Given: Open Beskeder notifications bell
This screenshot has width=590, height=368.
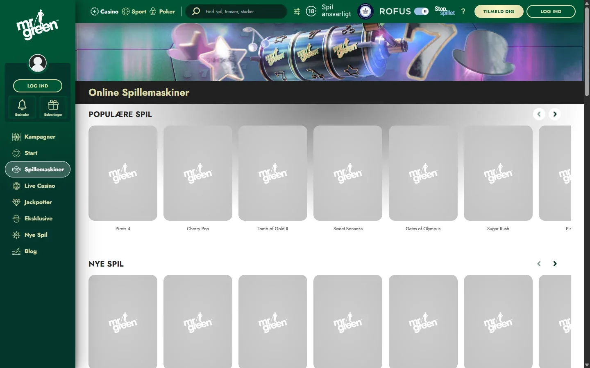Looking at the screenshot, I should pos(22,108).
